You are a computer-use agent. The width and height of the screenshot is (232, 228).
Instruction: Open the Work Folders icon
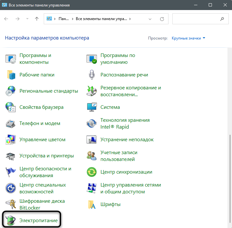click(11, 75)
